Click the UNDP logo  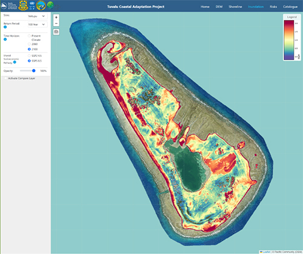(32, 5)
